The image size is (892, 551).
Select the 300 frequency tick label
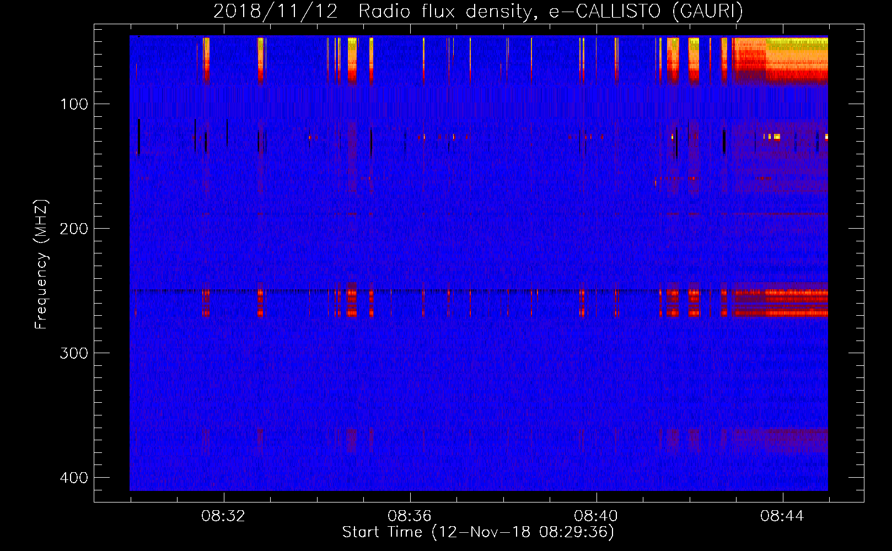(x=74, y=353)
